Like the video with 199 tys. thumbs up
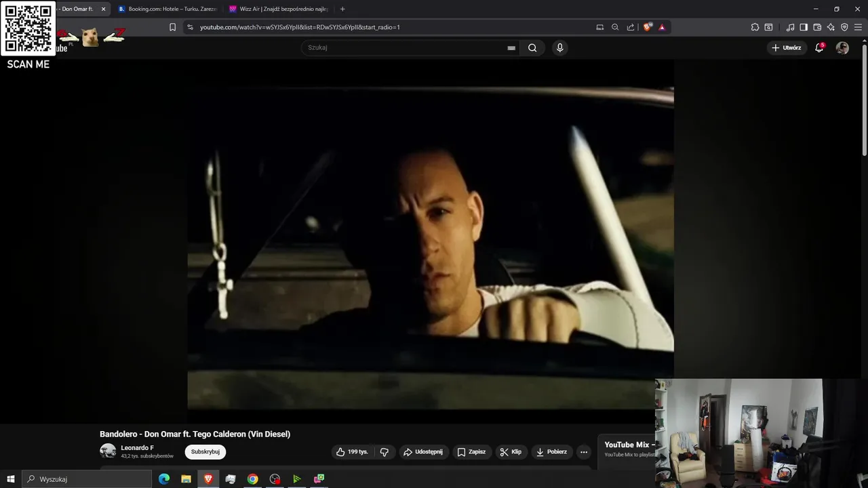Image resolution: width=868 pixels, height=488 pixels. click(x=352, y=452)
